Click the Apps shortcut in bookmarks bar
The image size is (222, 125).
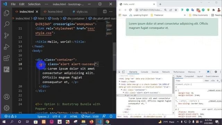[123, 15]
